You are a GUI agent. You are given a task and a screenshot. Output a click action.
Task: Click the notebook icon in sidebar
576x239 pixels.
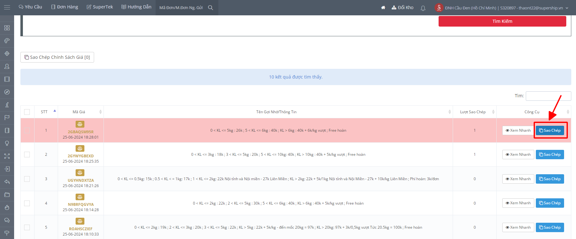pos(7,130)
